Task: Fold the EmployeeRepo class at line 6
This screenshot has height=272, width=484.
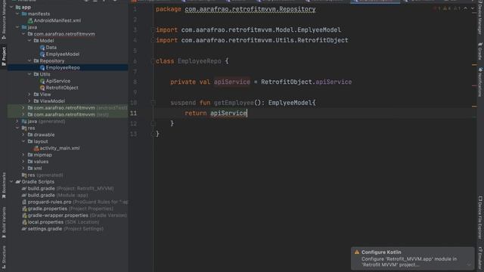Action: (153, 61)
